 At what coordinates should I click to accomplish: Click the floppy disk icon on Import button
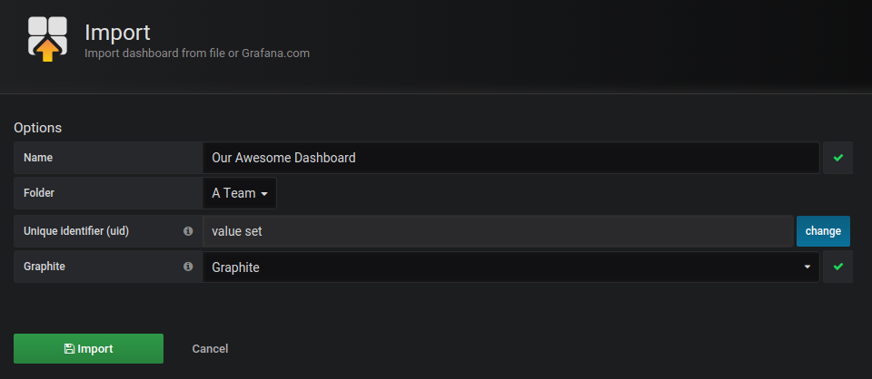coord(69,349)
